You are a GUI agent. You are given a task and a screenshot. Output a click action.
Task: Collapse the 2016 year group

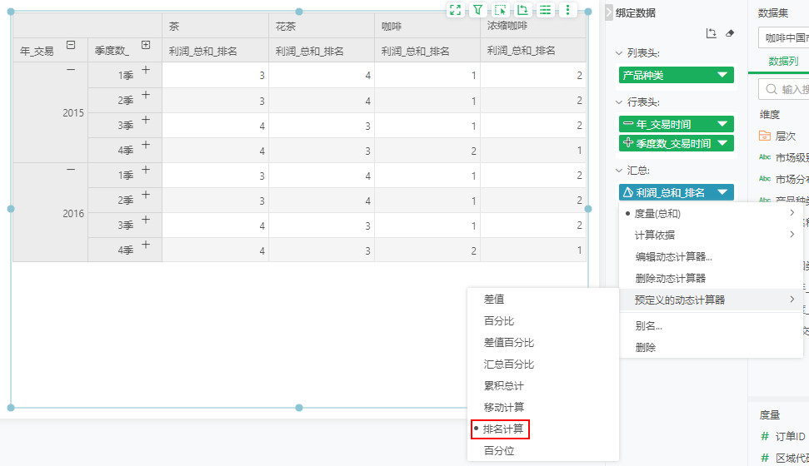coord(71,170)
